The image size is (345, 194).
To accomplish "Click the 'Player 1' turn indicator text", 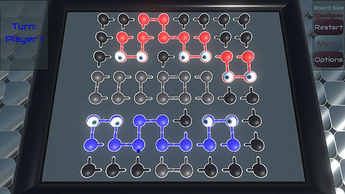I will [x=24, y=39].
